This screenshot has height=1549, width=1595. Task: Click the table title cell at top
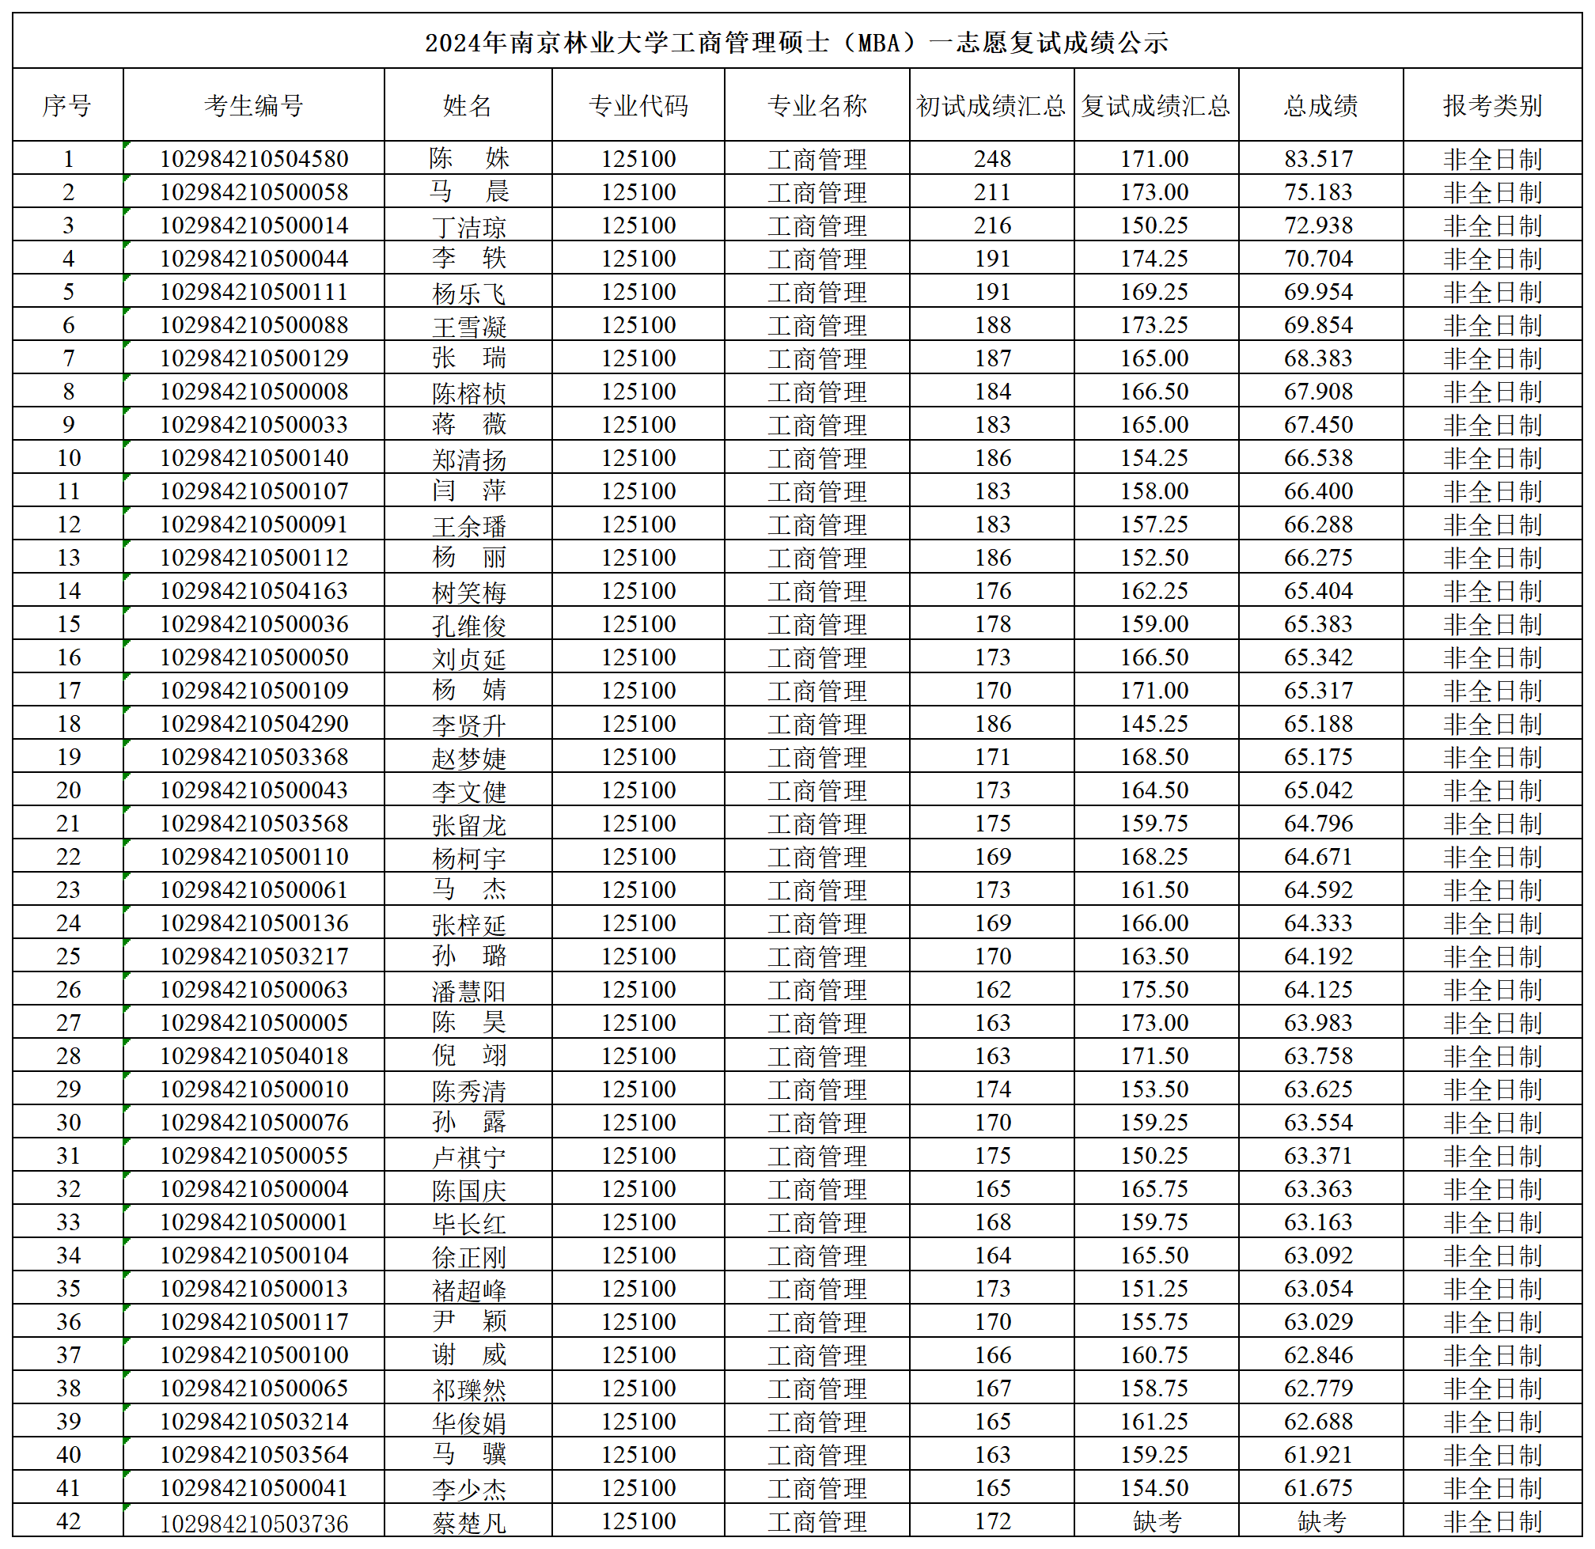pyautogui.click(x=796, y=42)
